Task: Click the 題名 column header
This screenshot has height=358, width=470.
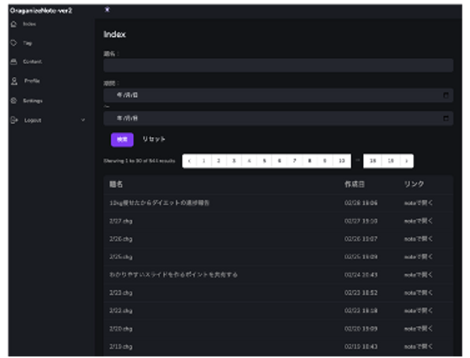Action: click(116, 184)
